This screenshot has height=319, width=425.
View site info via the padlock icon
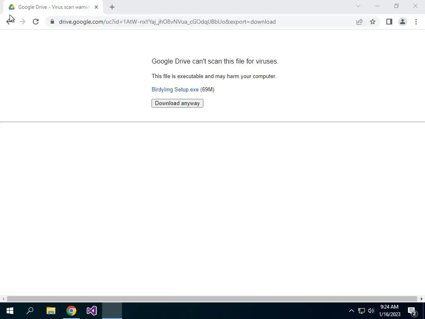click(x=52, y=22)
